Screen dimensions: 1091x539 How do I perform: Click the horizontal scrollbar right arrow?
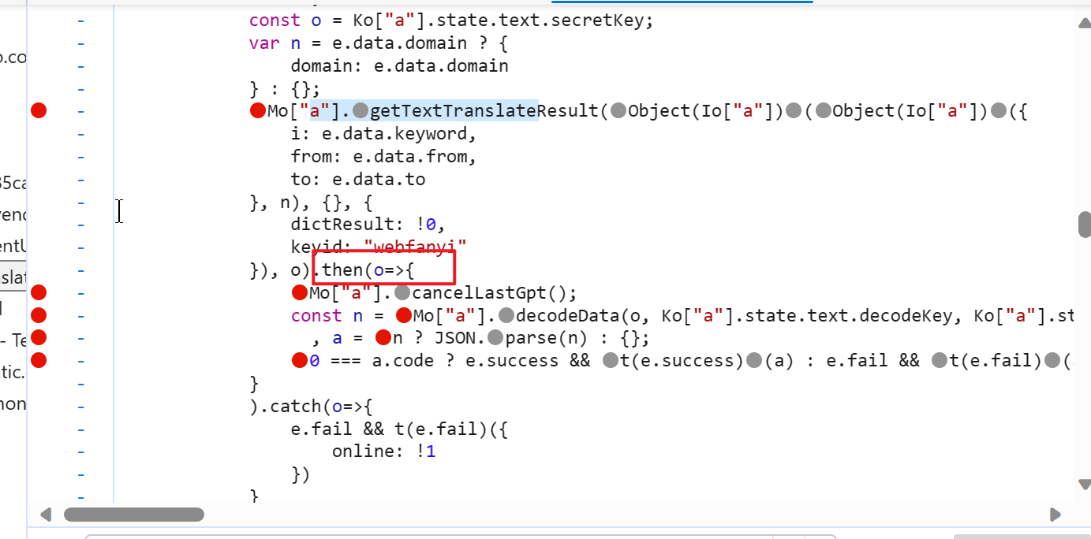coord(1056,515)
